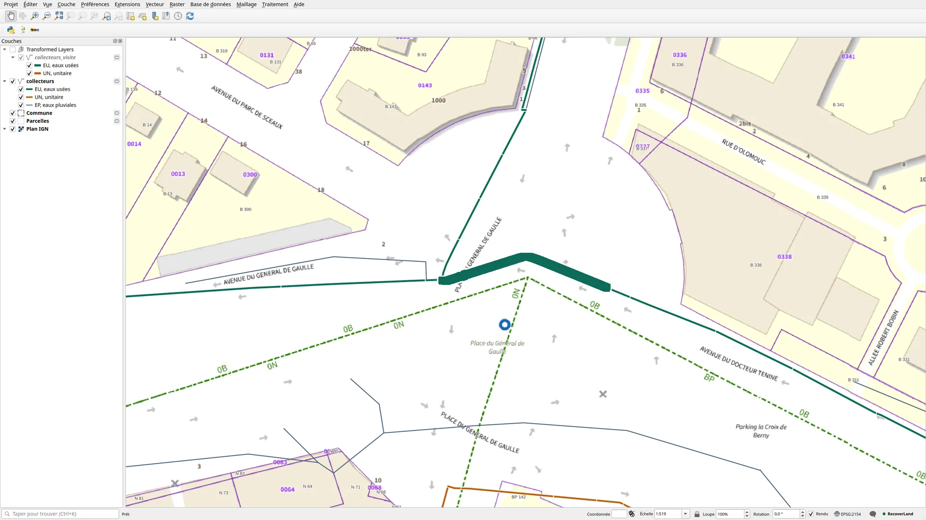This screenshot has height=520, width=926.
Task: Open New 3D Map View icon
Action: 142,16
